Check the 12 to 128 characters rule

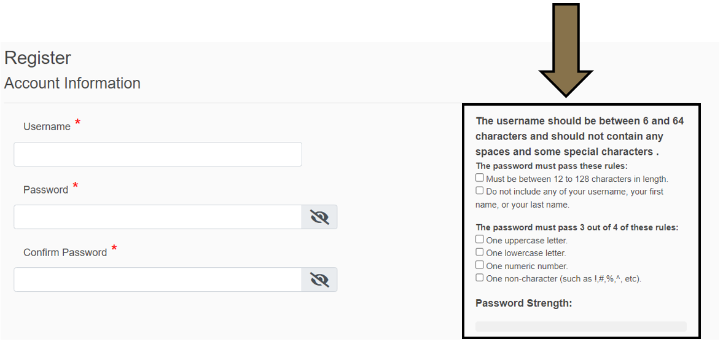coord(480,178)
